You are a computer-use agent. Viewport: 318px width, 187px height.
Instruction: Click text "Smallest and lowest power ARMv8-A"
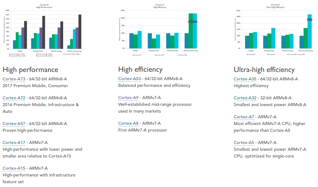[270, 105]
